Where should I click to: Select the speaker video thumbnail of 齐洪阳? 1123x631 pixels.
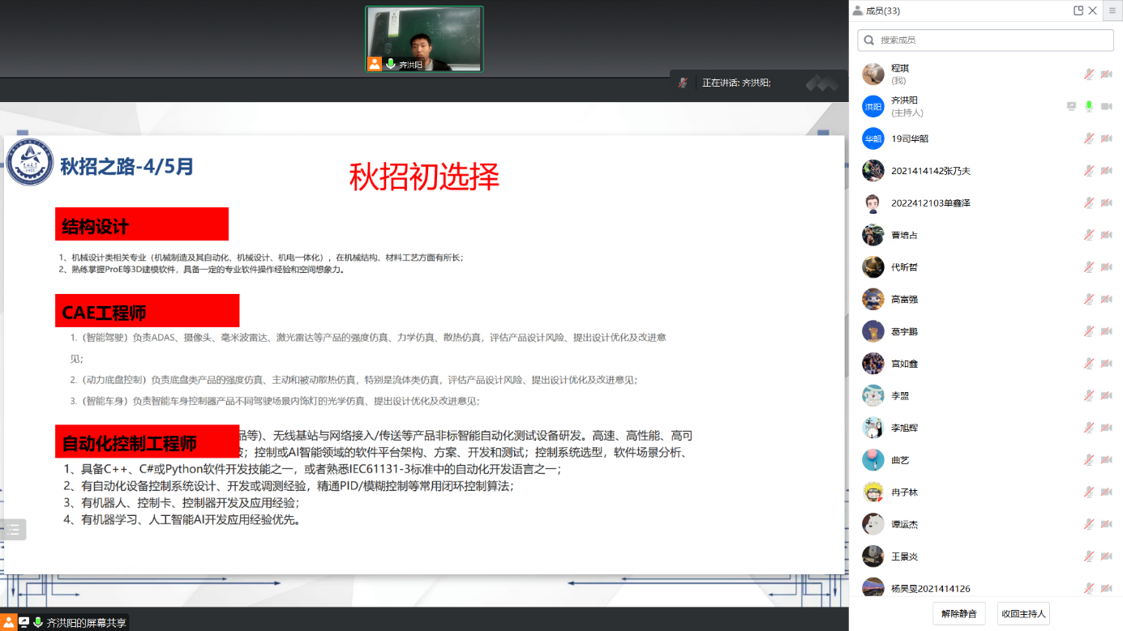coord(423,39)
